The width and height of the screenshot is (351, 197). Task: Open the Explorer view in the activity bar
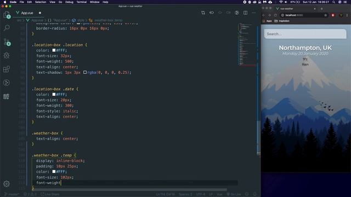[x=7, y=15]
